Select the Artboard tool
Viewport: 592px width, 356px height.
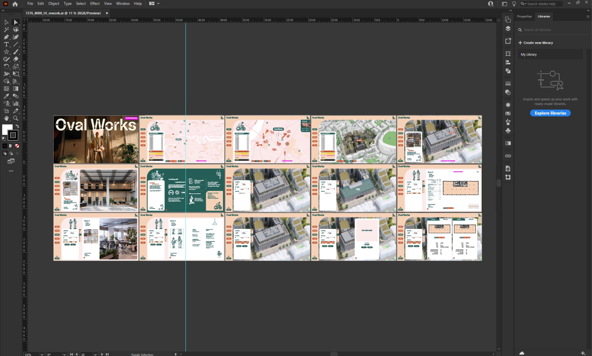tap(6, 111)
